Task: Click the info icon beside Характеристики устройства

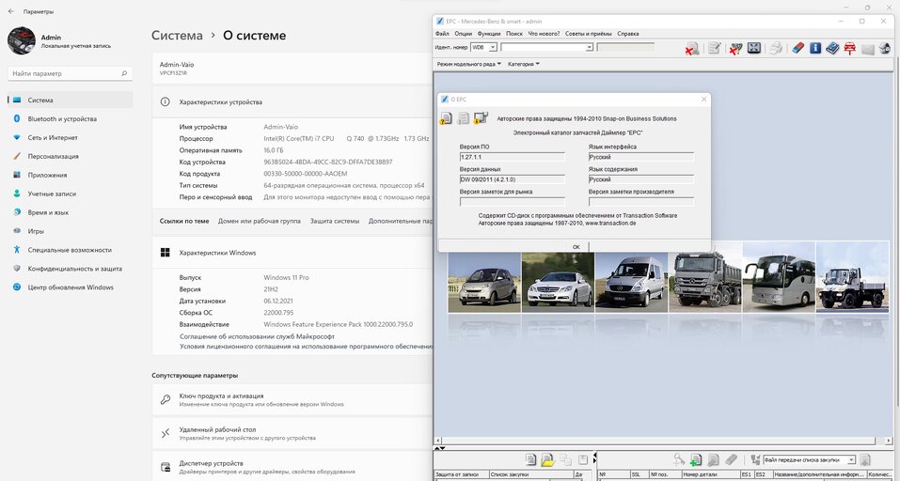Action: point(166,102)
